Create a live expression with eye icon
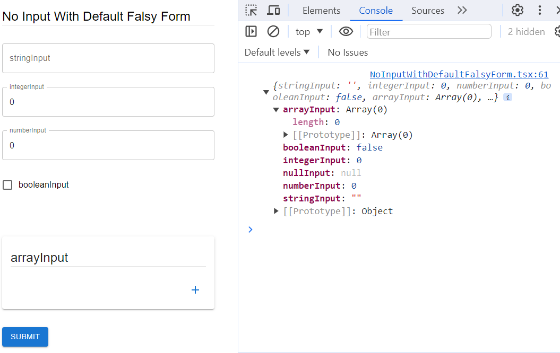560x353 pixels. click(346, 32)
